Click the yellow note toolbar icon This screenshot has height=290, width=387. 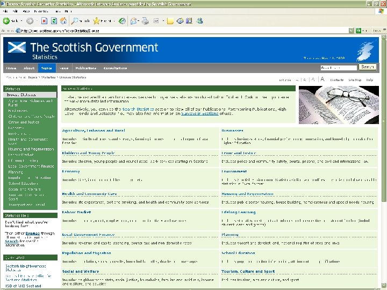coord(170,21)
